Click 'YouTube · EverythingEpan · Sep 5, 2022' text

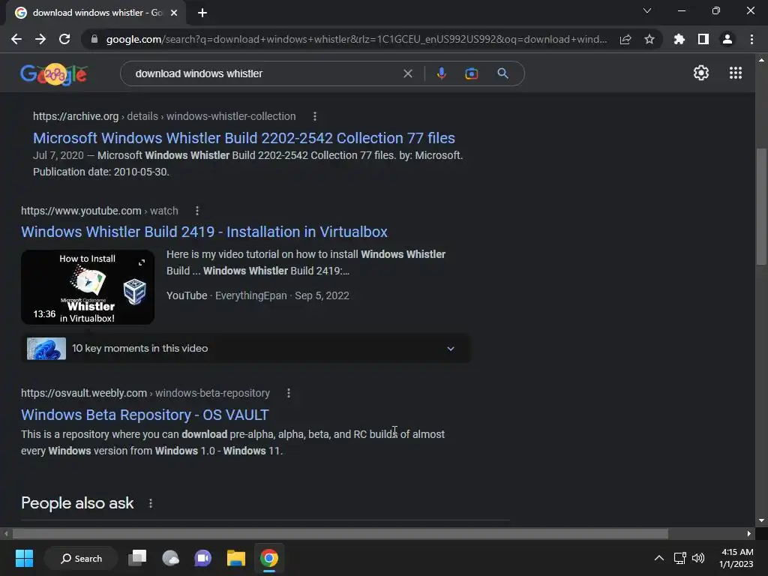pyautogui.click(x=258, y=295)
